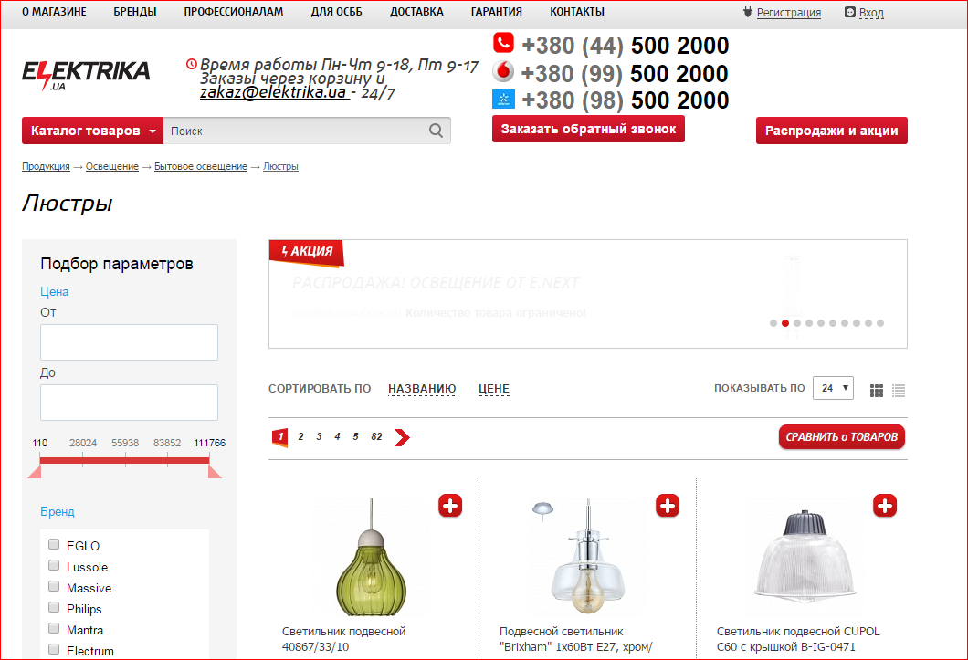Go to next page with red arrow
Image resolution: width=968 pixels, height=660 pixels.
402,437
